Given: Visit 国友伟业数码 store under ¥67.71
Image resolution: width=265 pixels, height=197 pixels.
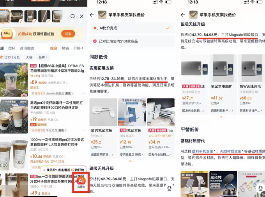Looking at the screenshot, I should pos(193,110).
